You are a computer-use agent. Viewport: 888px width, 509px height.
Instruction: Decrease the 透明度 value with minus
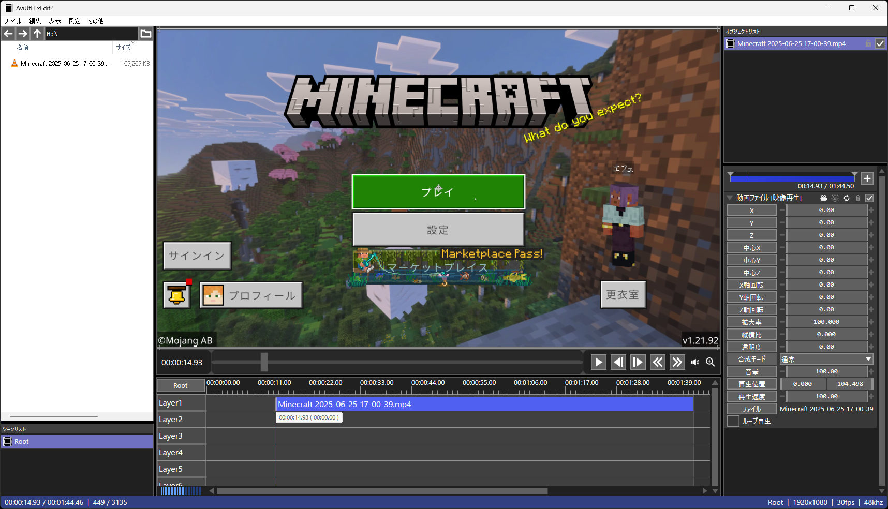pos(782,347)
